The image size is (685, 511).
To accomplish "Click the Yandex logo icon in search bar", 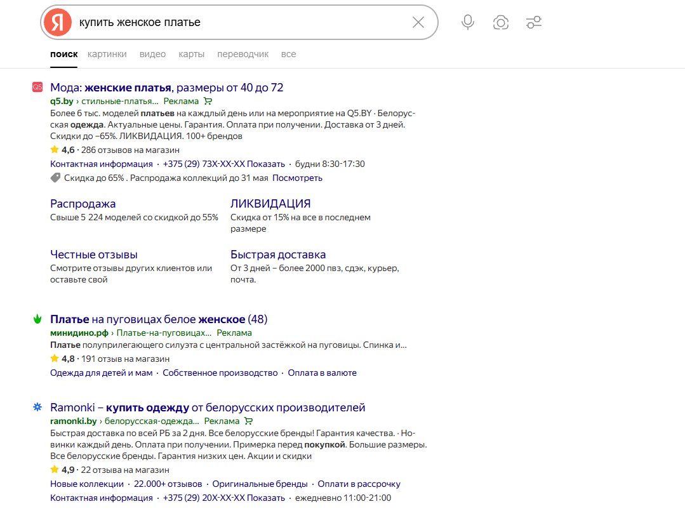I will (58, 22).
